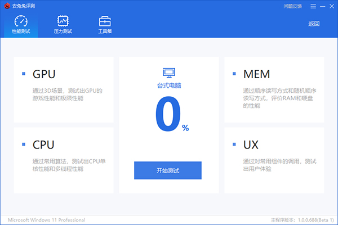The image size is (338, 225).
Task: Open the hamburger main menu
Action: tap(309, 6)
